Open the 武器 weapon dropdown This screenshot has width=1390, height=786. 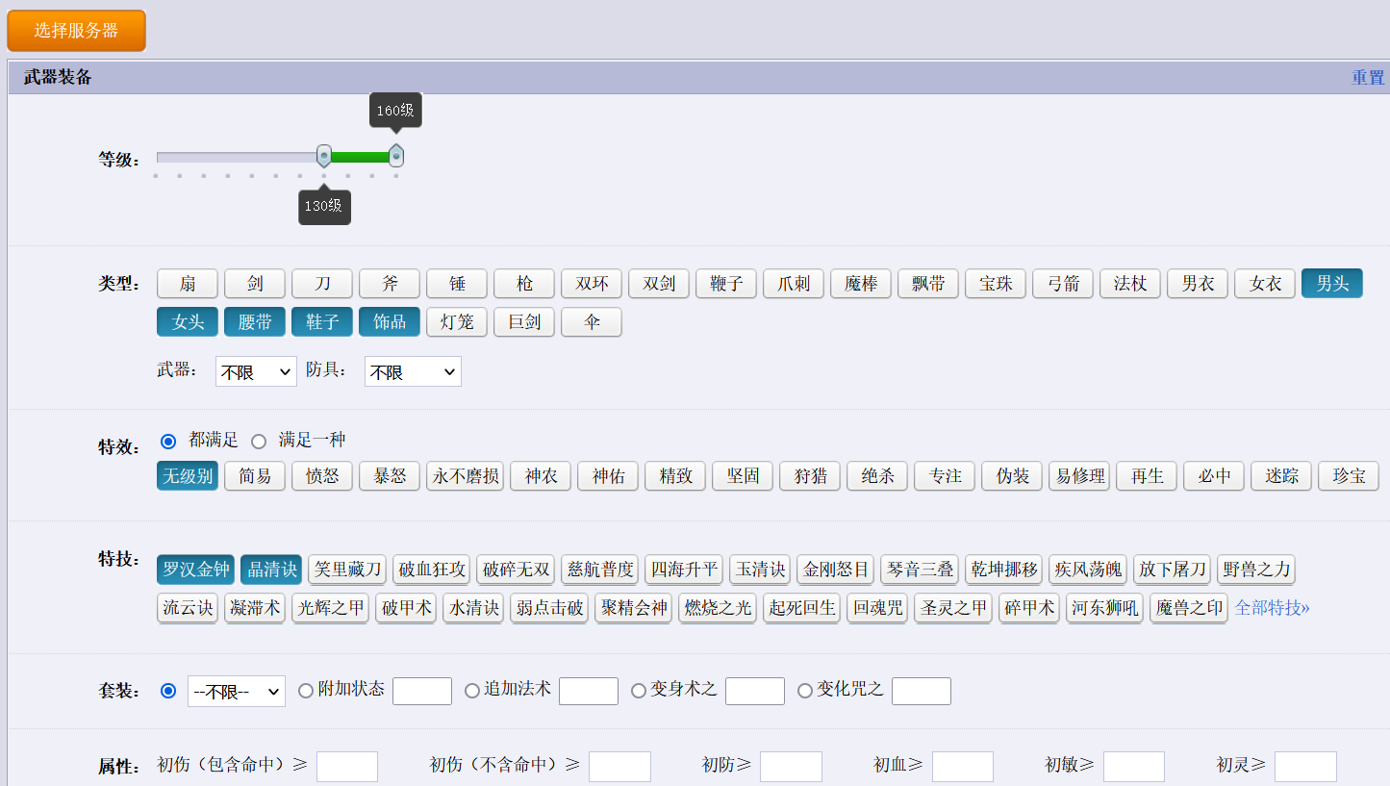[x=256, y=370]
